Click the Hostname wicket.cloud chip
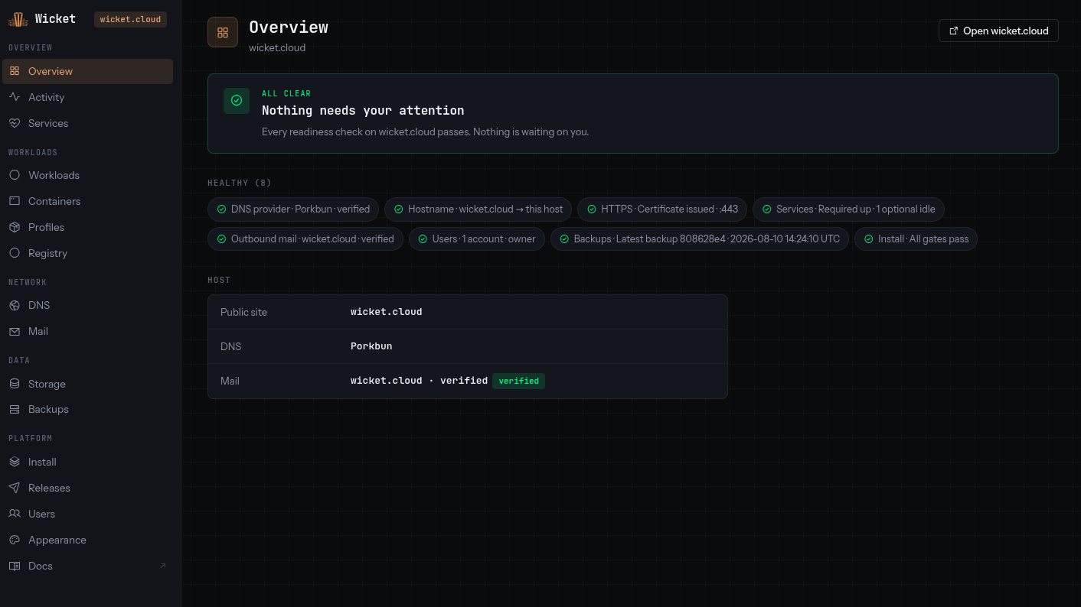 coord(478,209)
